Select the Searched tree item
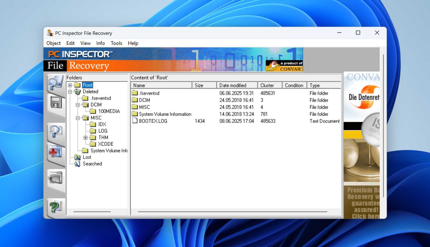The height and width of the screenshot is (247, 430). coord(92,164)
